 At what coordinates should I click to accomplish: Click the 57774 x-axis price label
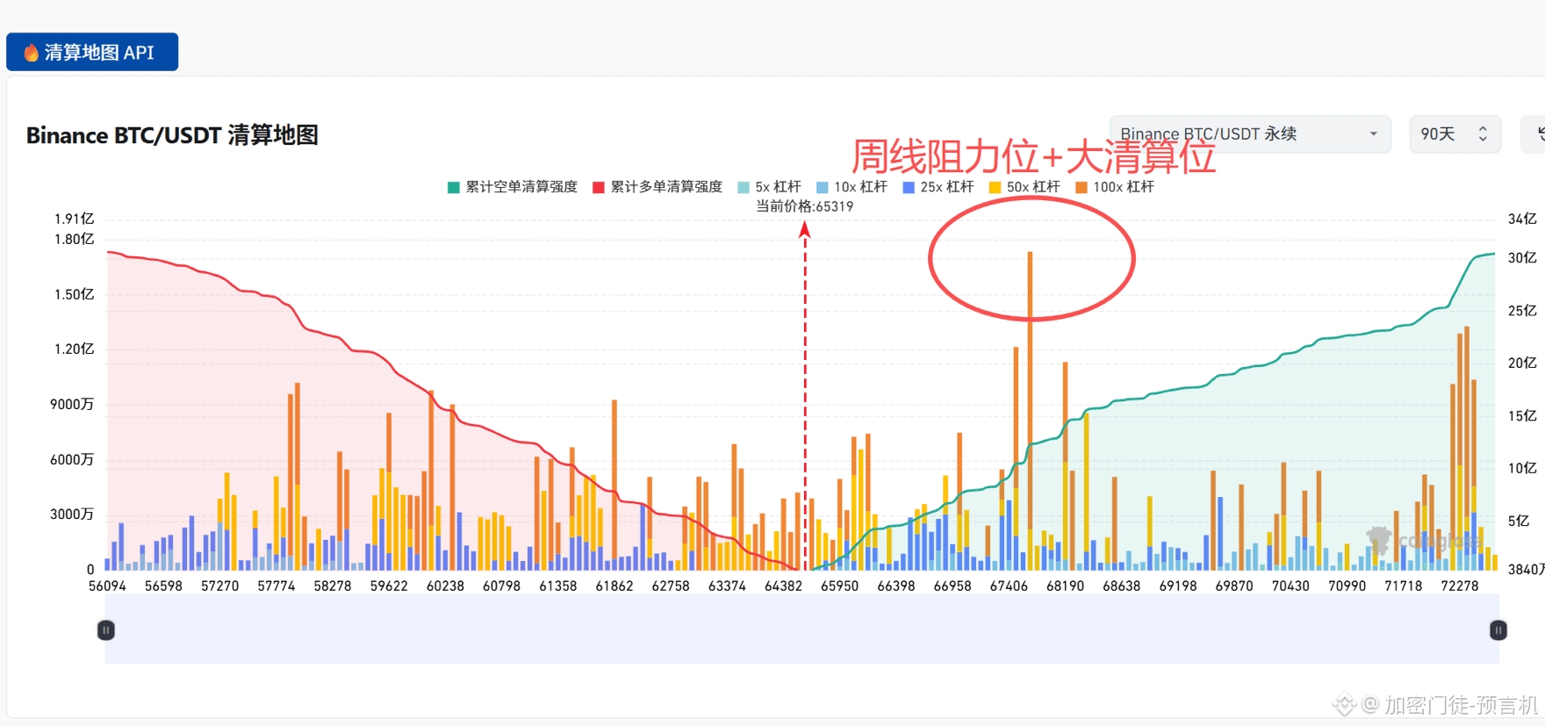click(276, 586)
